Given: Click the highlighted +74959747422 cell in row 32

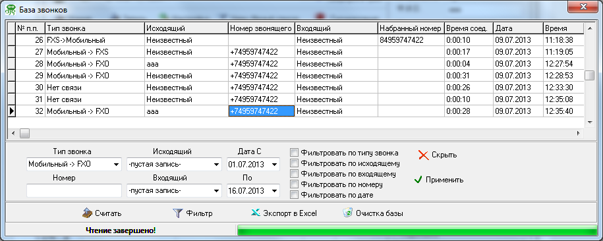Looking at the screenshot, I should coord(262,111).
